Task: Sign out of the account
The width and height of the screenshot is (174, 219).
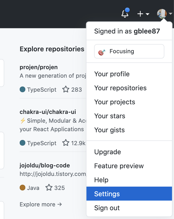Action: [107, 208]
